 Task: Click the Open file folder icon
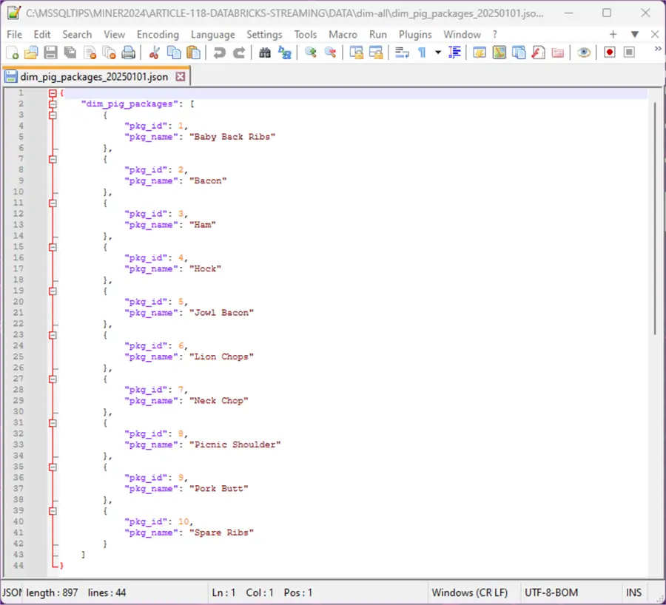point(31,53)
